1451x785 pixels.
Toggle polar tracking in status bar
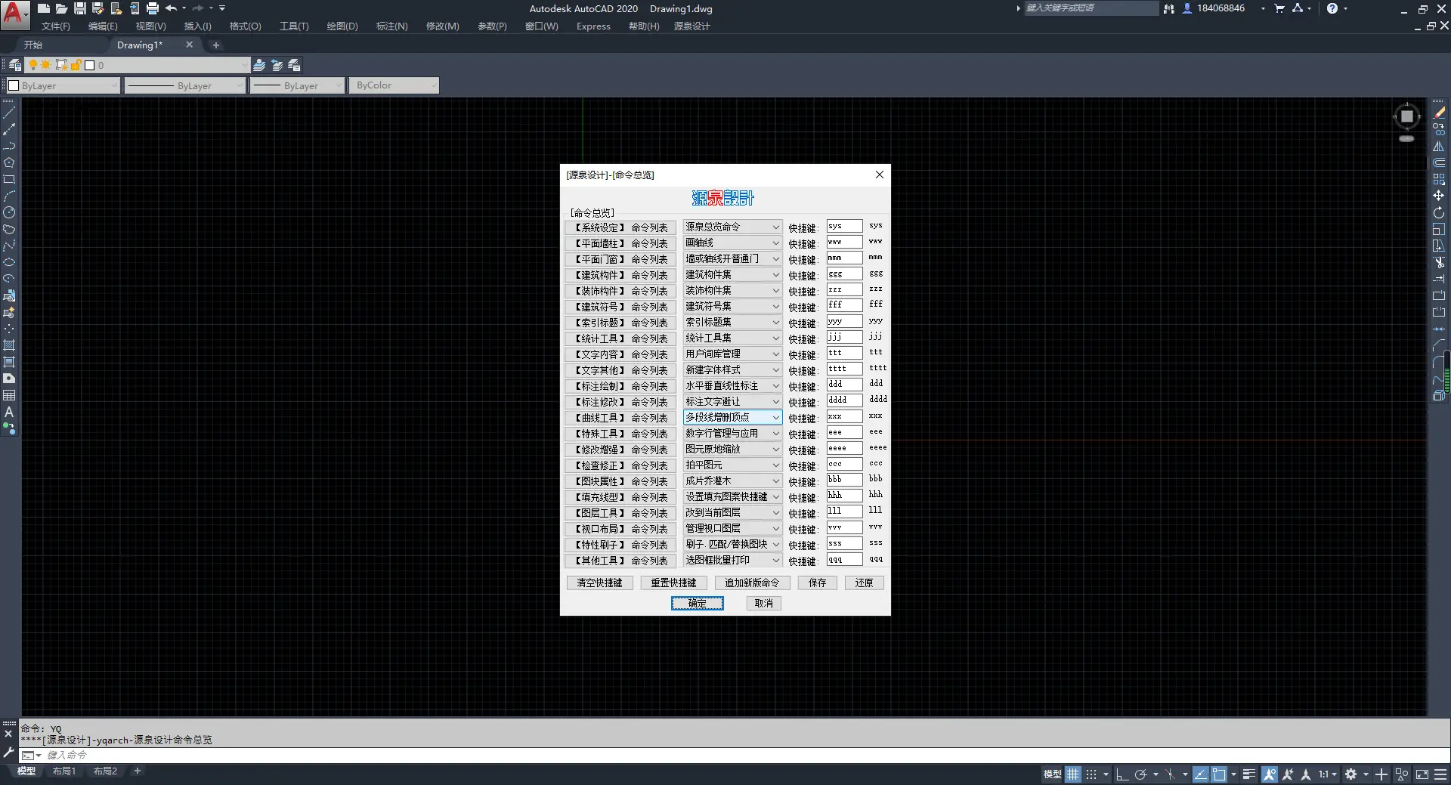[1141, 774]
